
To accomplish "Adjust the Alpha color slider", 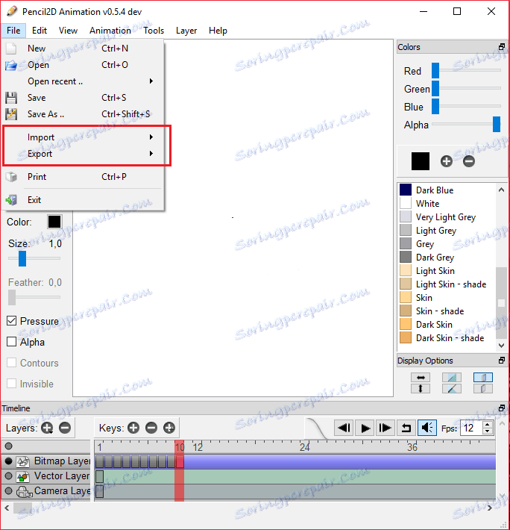I will click(496, 124).
